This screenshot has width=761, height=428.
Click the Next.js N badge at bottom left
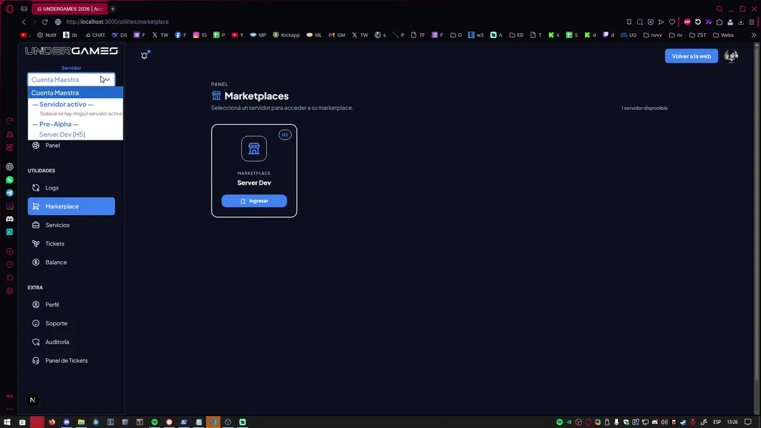pyautogui.click(x=33, y=400)
